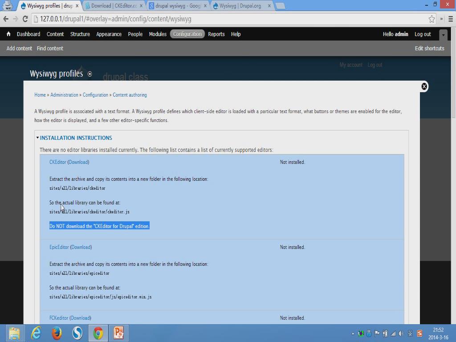Viewport: 456px width, 342px height.
Task: Click the browser address bar URL
Action: tap(115, 19)
